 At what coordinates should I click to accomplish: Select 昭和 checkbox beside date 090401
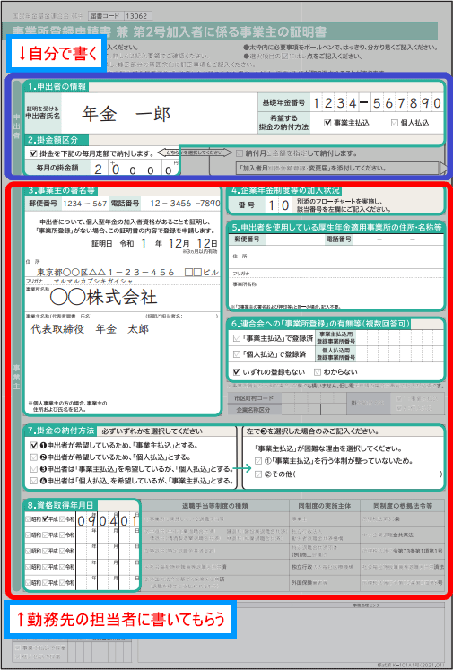coord(28,519)
